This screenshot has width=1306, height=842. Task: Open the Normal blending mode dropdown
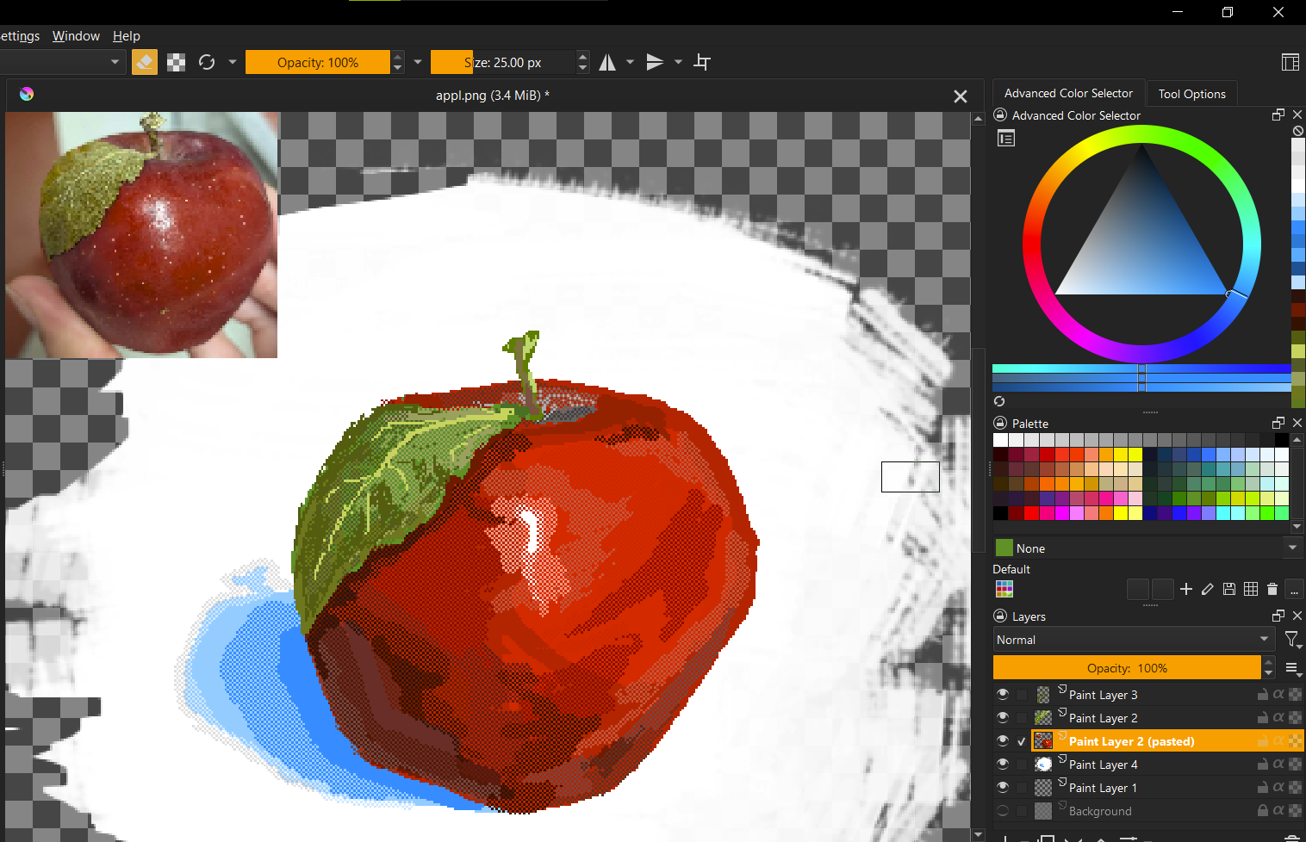1132,640
